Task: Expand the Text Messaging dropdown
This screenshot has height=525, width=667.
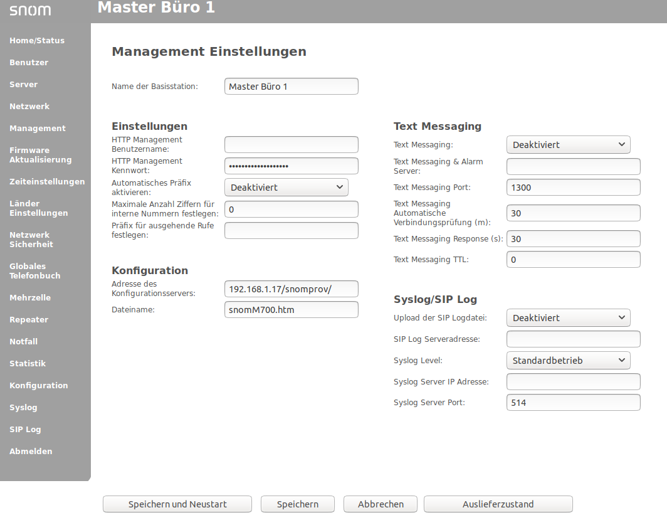Action: pyautogui.click(x=568, y=145)
